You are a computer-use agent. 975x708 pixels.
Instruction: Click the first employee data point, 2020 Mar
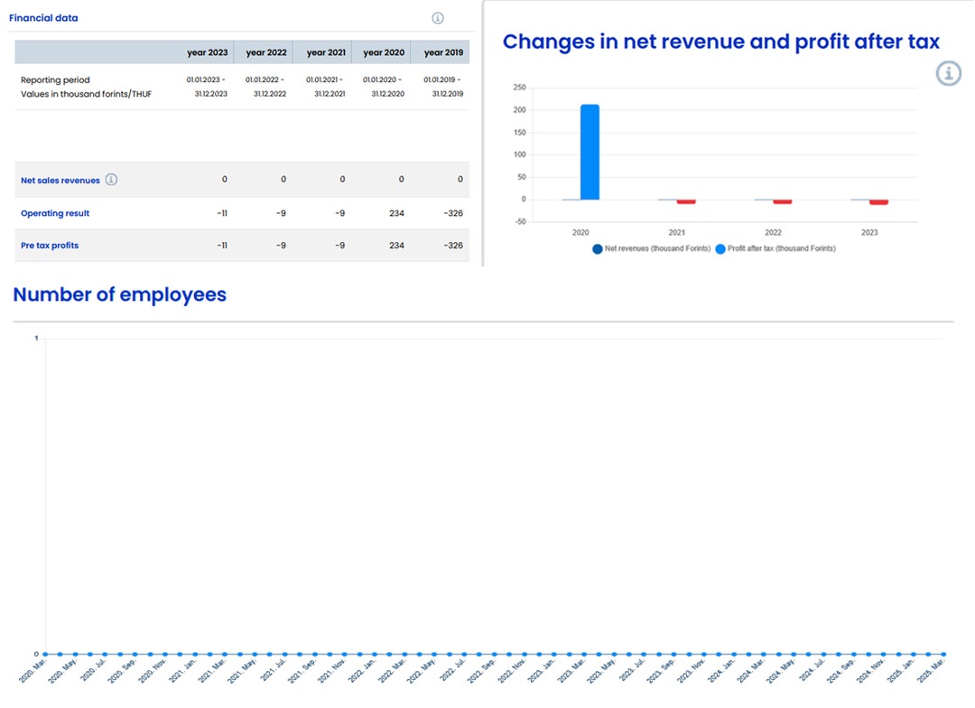pos(46,654)
